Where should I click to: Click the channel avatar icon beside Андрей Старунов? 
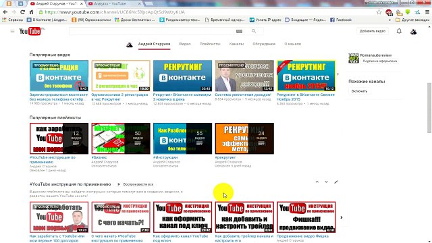pos(130,45)
